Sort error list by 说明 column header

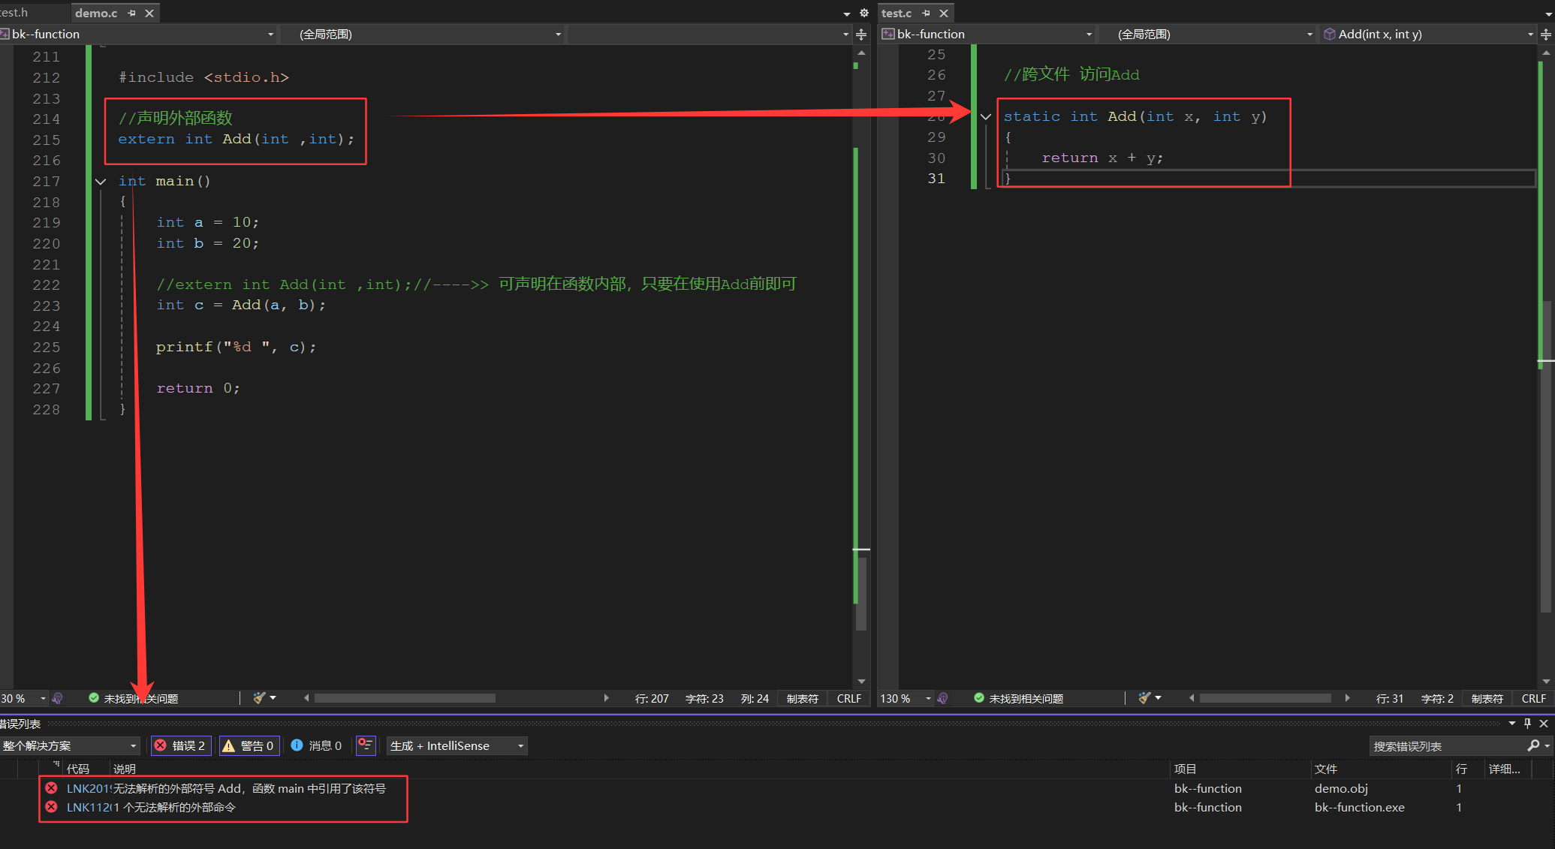pos(125,769)
